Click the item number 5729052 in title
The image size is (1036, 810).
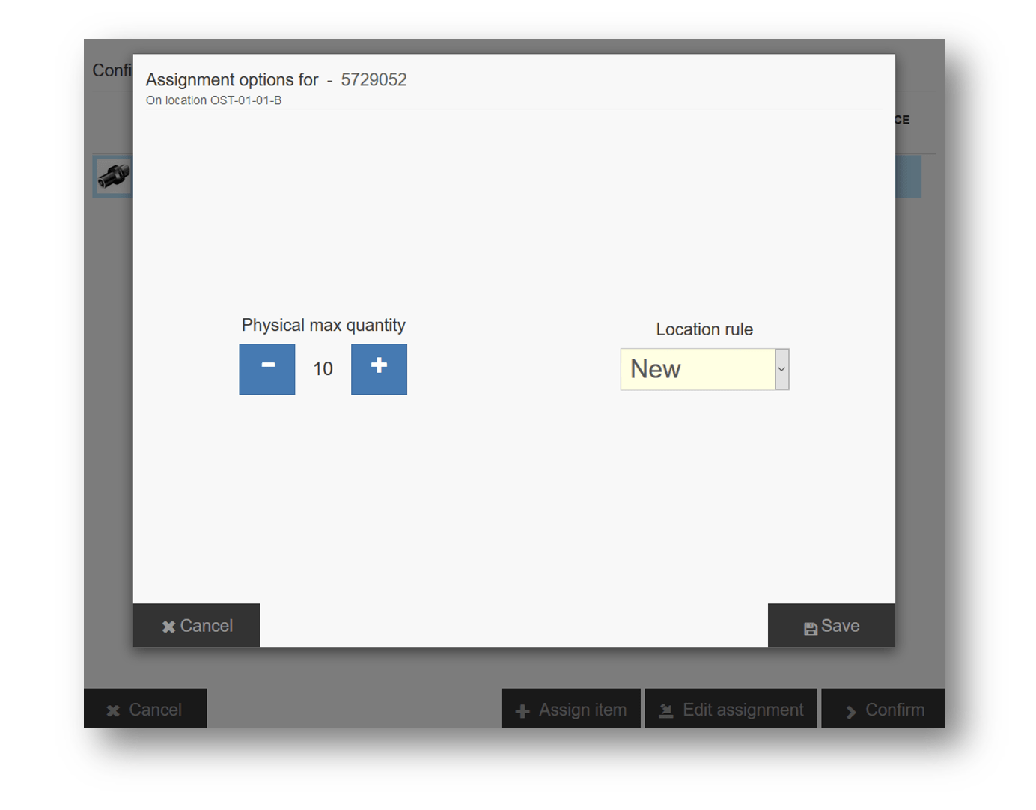click(x=374, y=80)
